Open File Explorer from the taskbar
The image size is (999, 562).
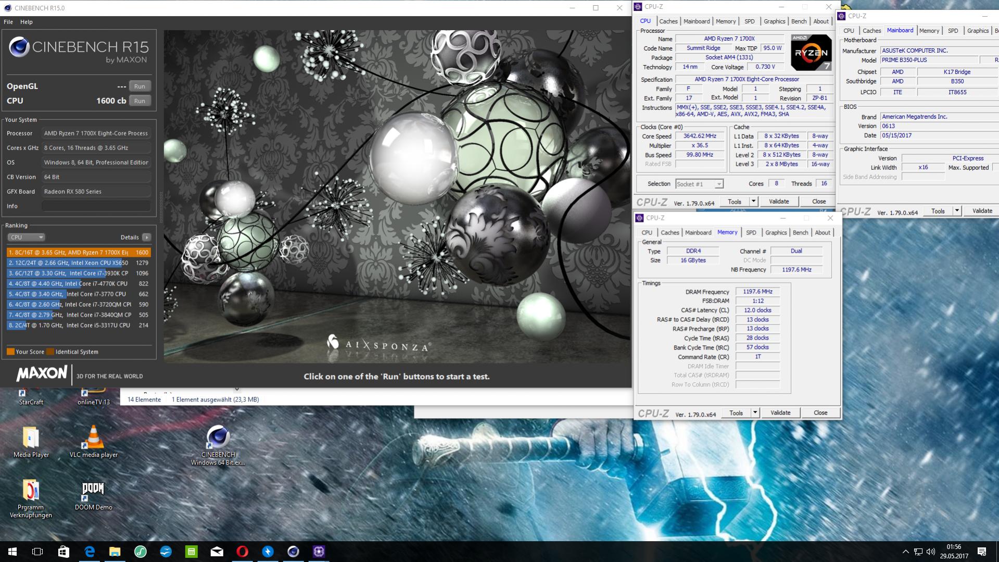pyautogui.click(x=115, y=552)
